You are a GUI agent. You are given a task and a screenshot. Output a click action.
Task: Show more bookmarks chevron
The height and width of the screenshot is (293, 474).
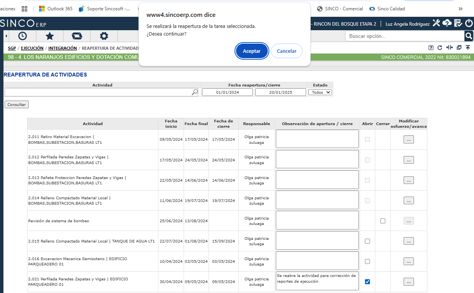point(460,8)
